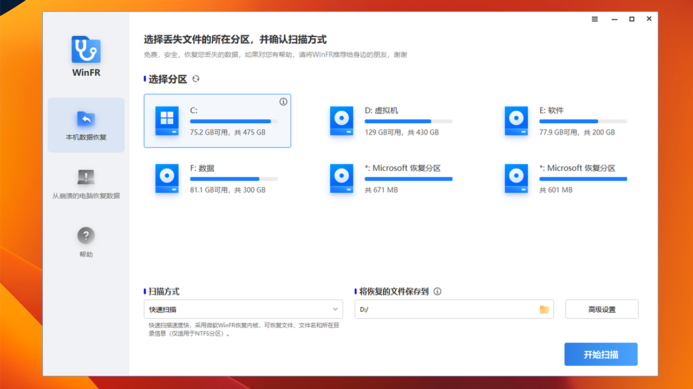Viewport: 693px width, 389px height.
Task: Click the D: 虚拟机 label
Action: tap(381, 110)
